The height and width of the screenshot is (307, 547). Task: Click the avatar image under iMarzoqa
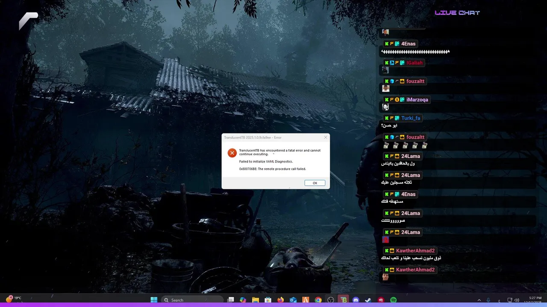tap(385, 107)
